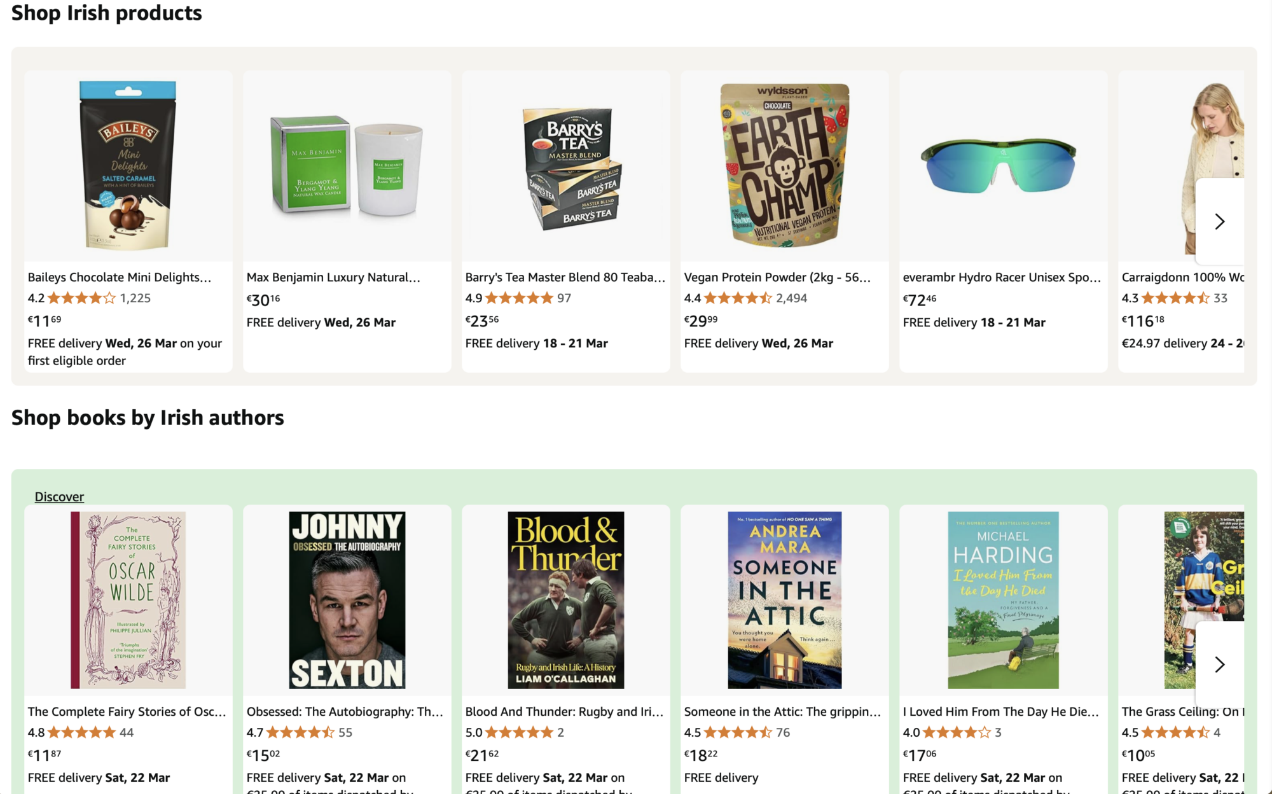Click the €10.05 Grass Ceiling price
Viewport: 1272px width, 794px height.
coord(1138,755)
